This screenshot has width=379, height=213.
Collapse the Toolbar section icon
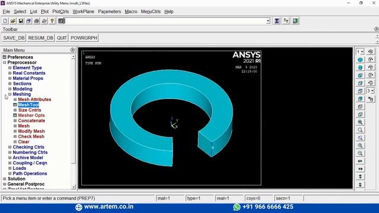[377, 29]
